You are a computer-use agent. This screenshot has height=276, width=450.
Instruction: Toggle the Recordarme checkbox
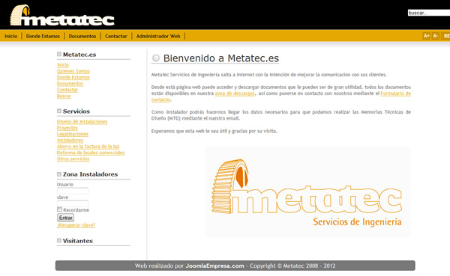pos(59,209)
